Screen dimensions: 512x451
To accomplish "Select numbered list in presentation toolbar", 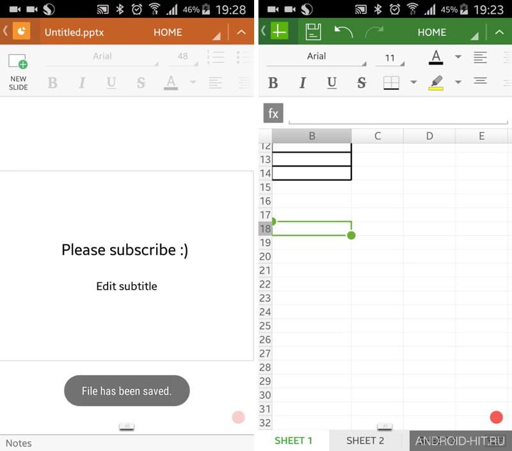I will pos(216,57).
